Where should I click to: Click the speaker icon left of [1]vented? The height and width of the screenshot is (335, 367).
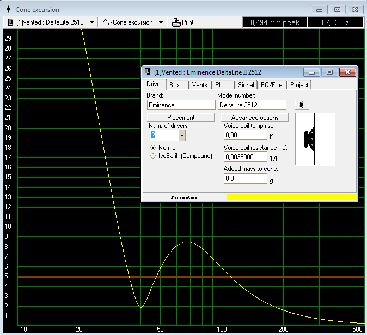click(x=11, y=22)
